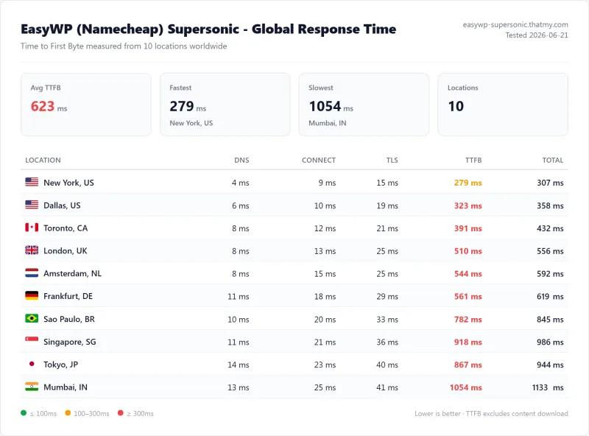Click the Time to First Byte subtitle
This screenshot has width=589, height=436.
point(124,46)
